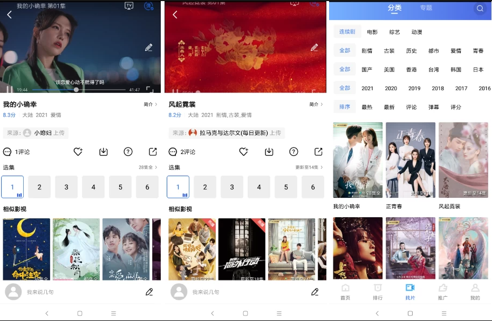This screenshot has height=321, width=492.
Task: Favorite 我的小确幸 with heart icon
Action: click(x=78, y=152)
